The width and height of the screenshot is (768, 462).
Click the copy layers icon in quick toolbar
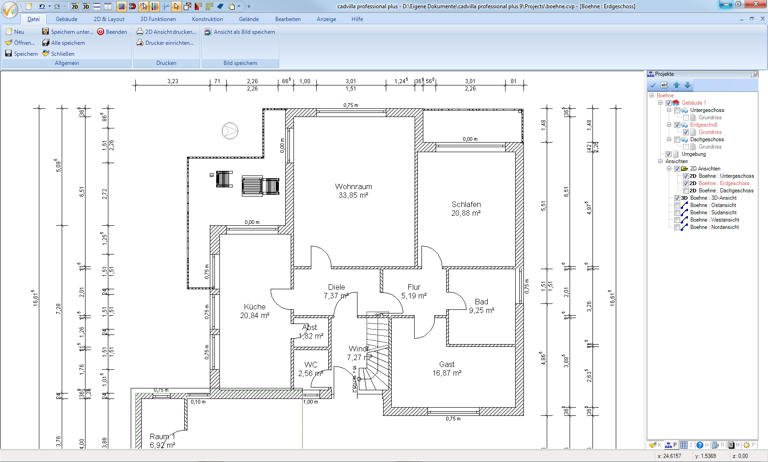231,6
